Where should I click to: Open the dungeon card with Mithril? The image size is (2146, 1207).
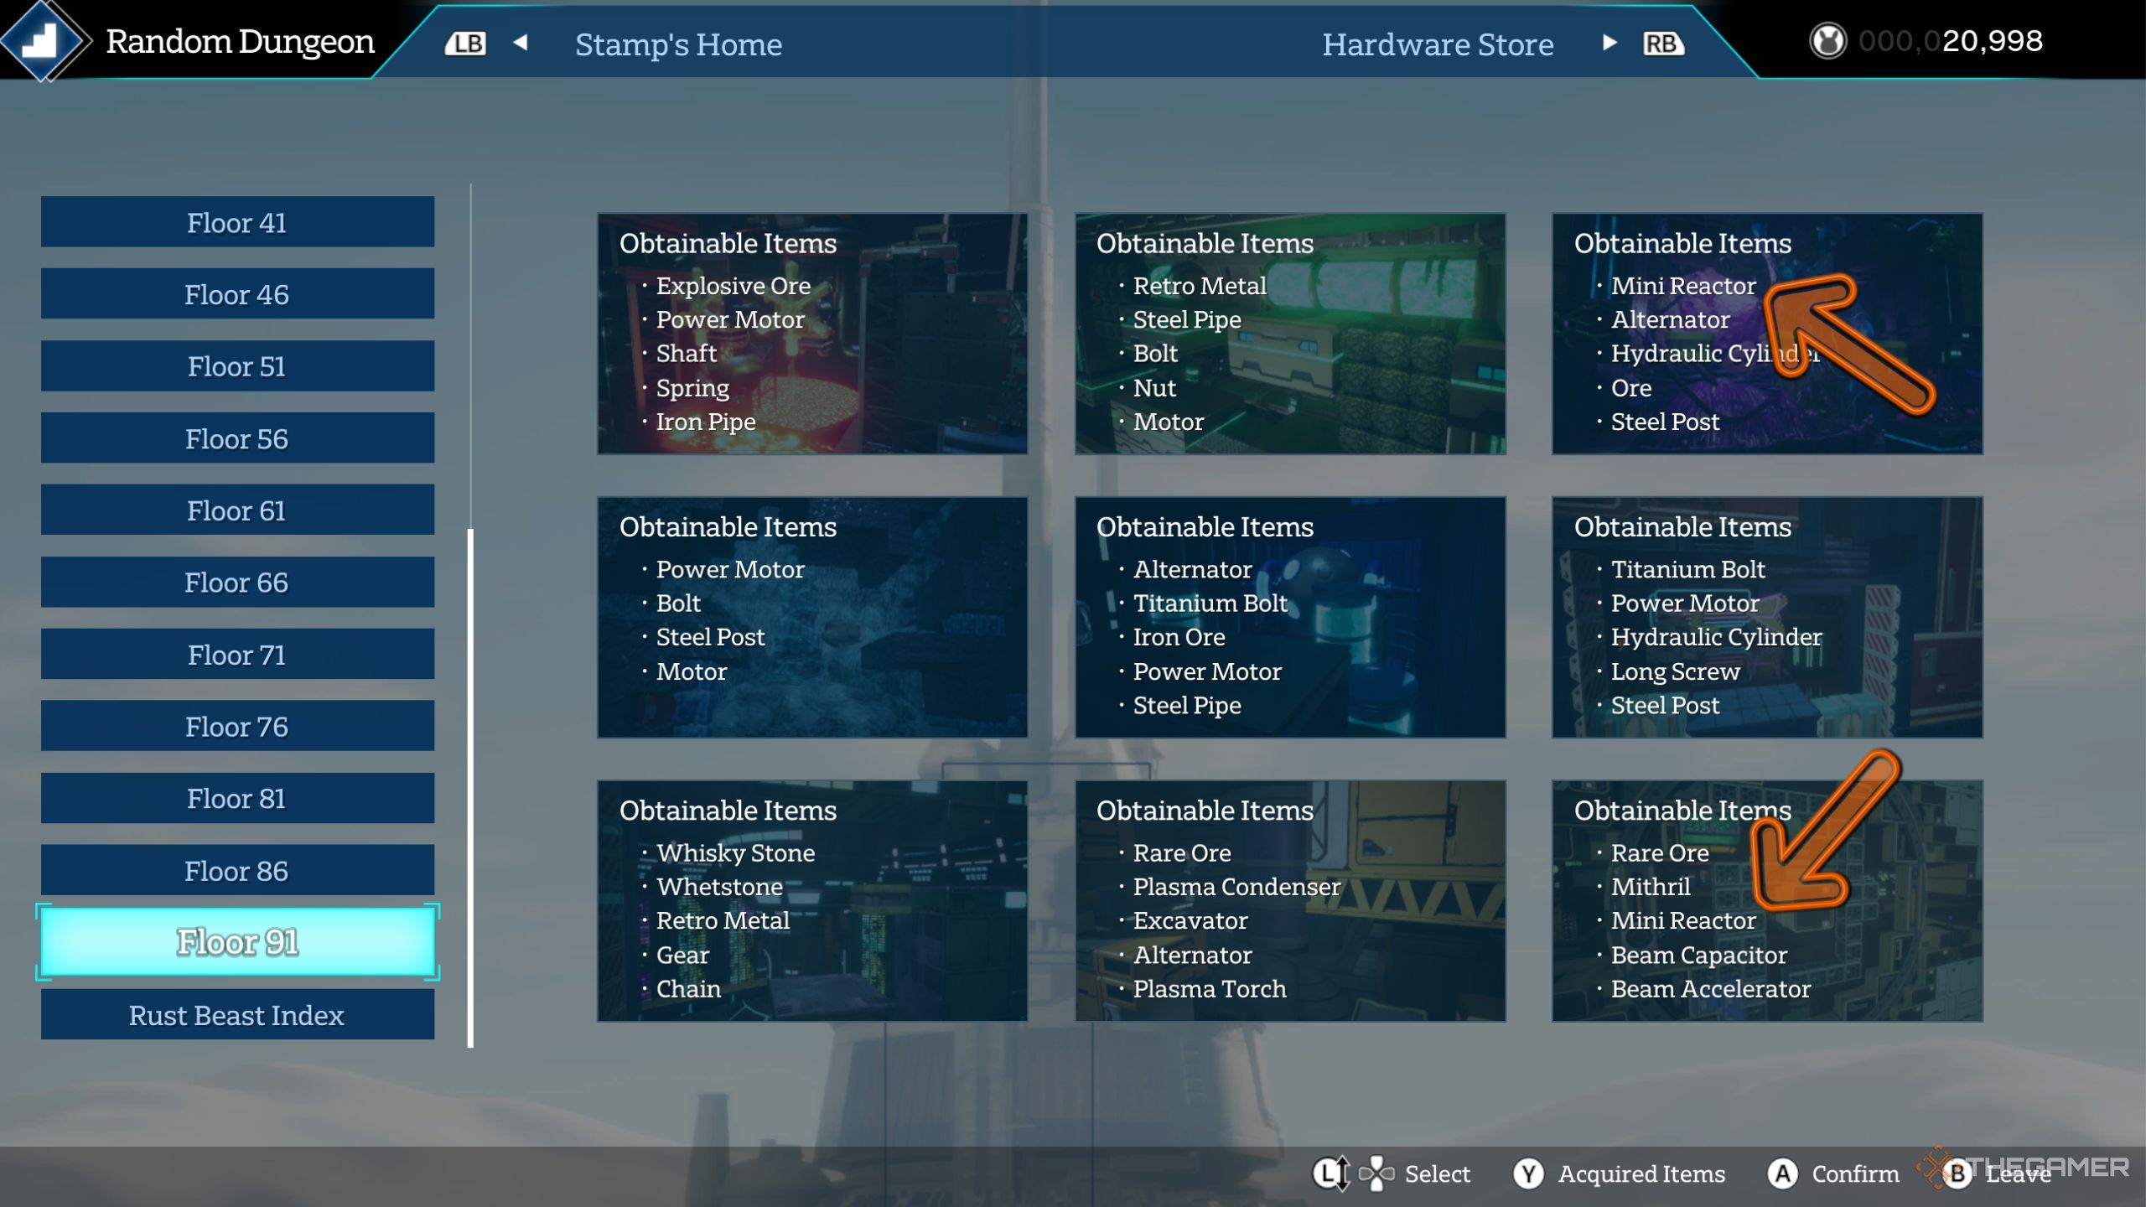pyautogui.click(x=1767, y=901)
